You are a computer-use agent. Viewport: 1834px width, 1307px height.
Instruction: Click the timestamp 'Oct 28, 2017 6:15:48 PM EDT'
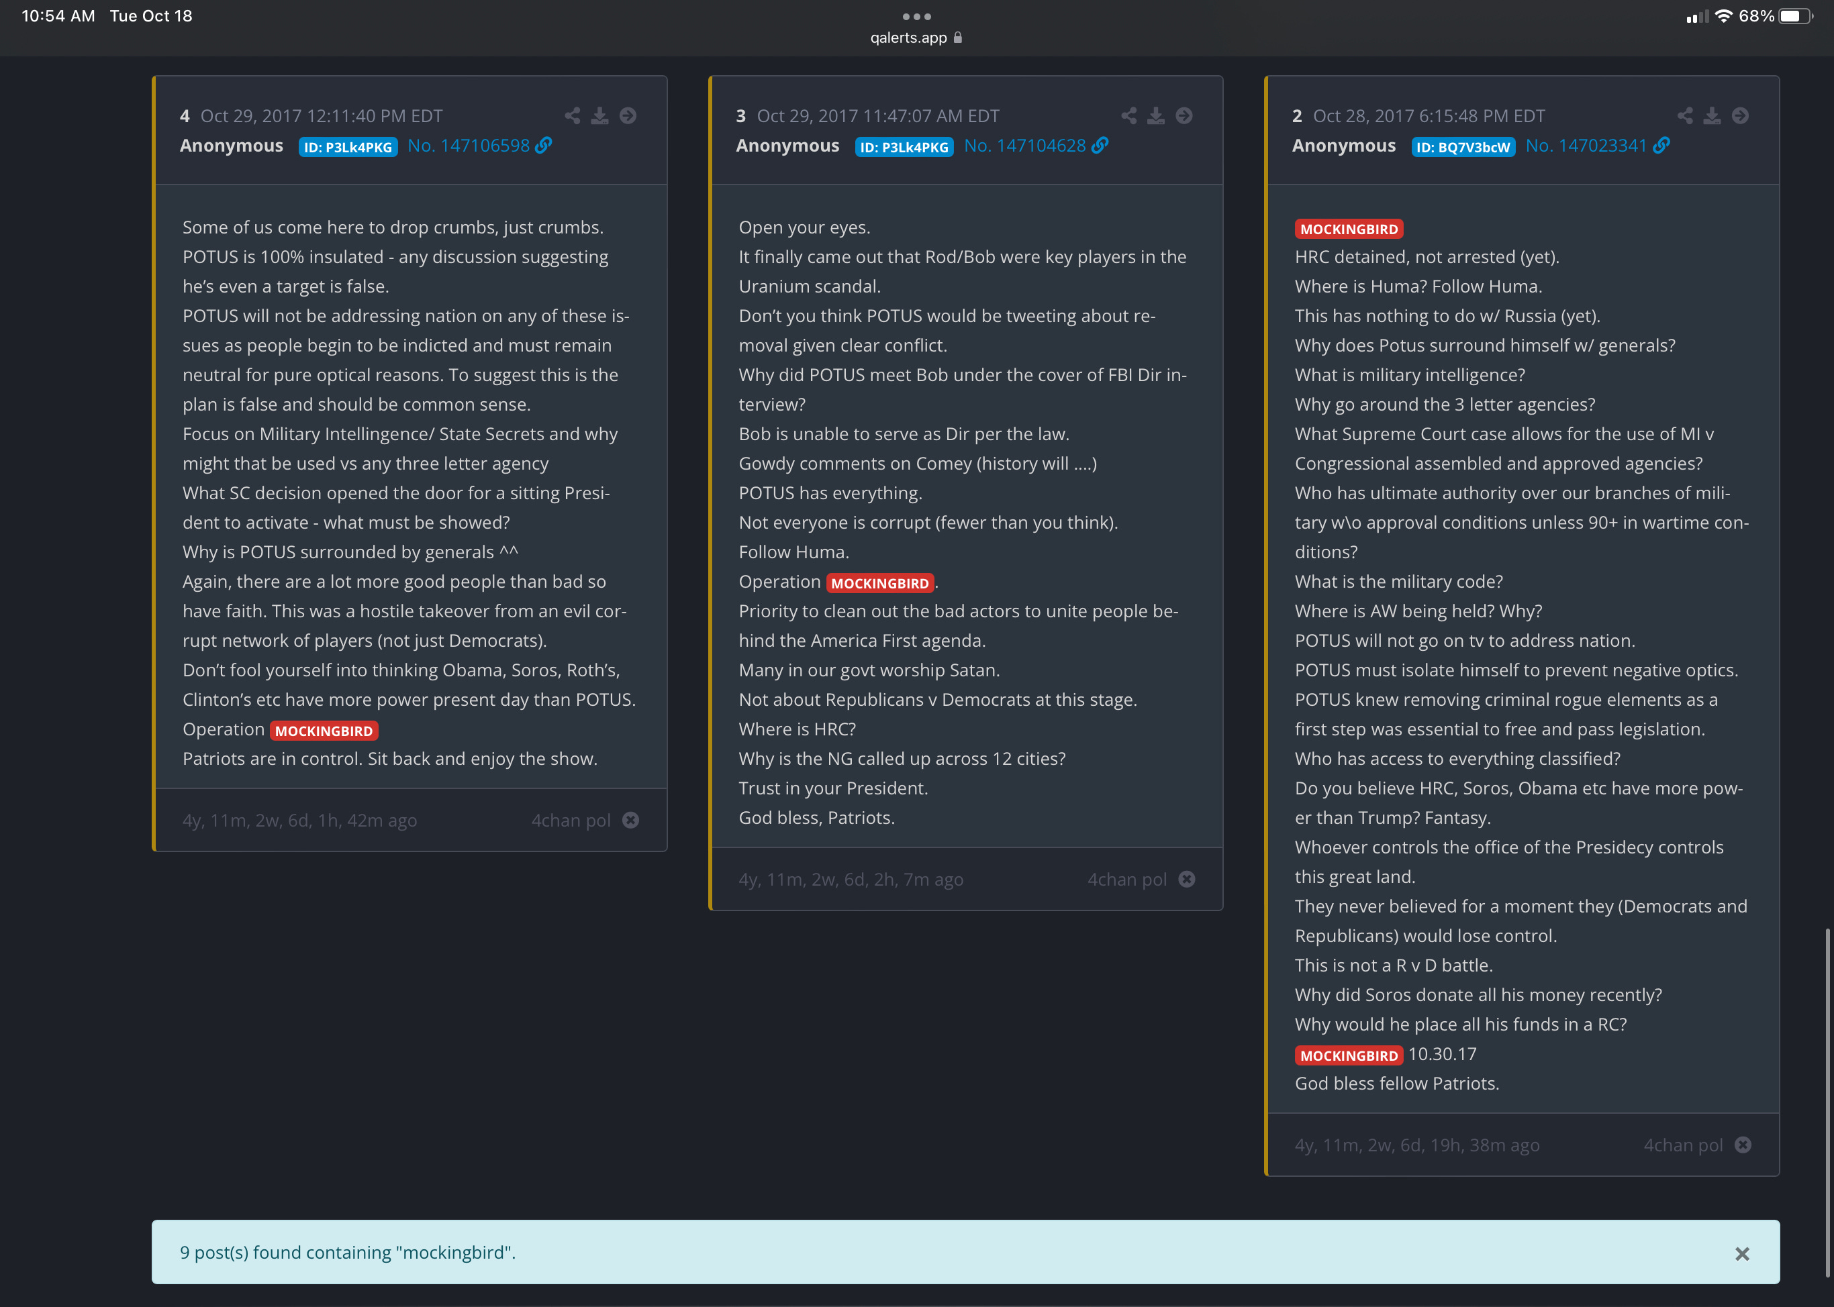click(1429, 116)
